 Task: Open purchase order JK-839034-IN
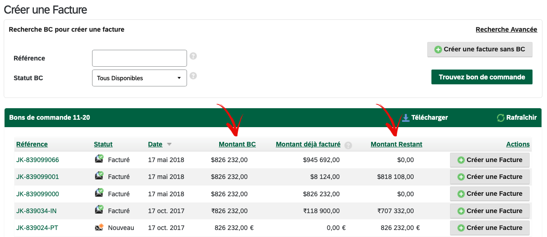(x=36, y=211)
